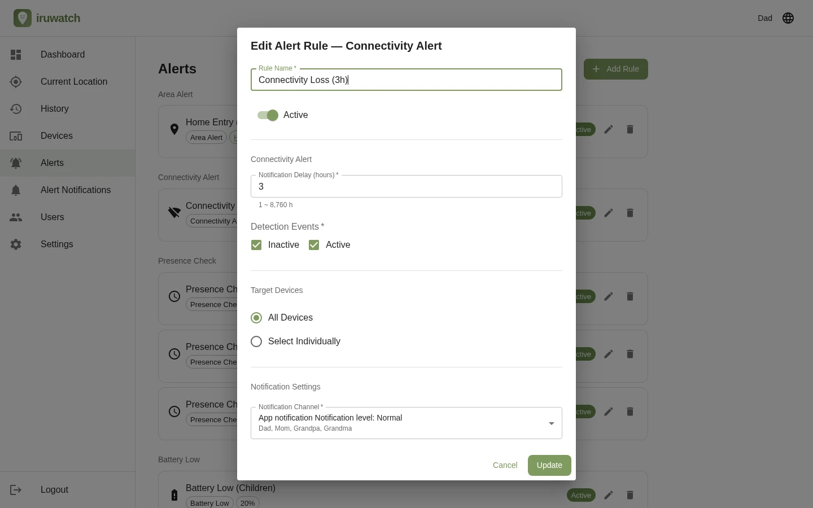The image size is (813, 508).
Task: Click the Users people icon
Action: point(16,217)
